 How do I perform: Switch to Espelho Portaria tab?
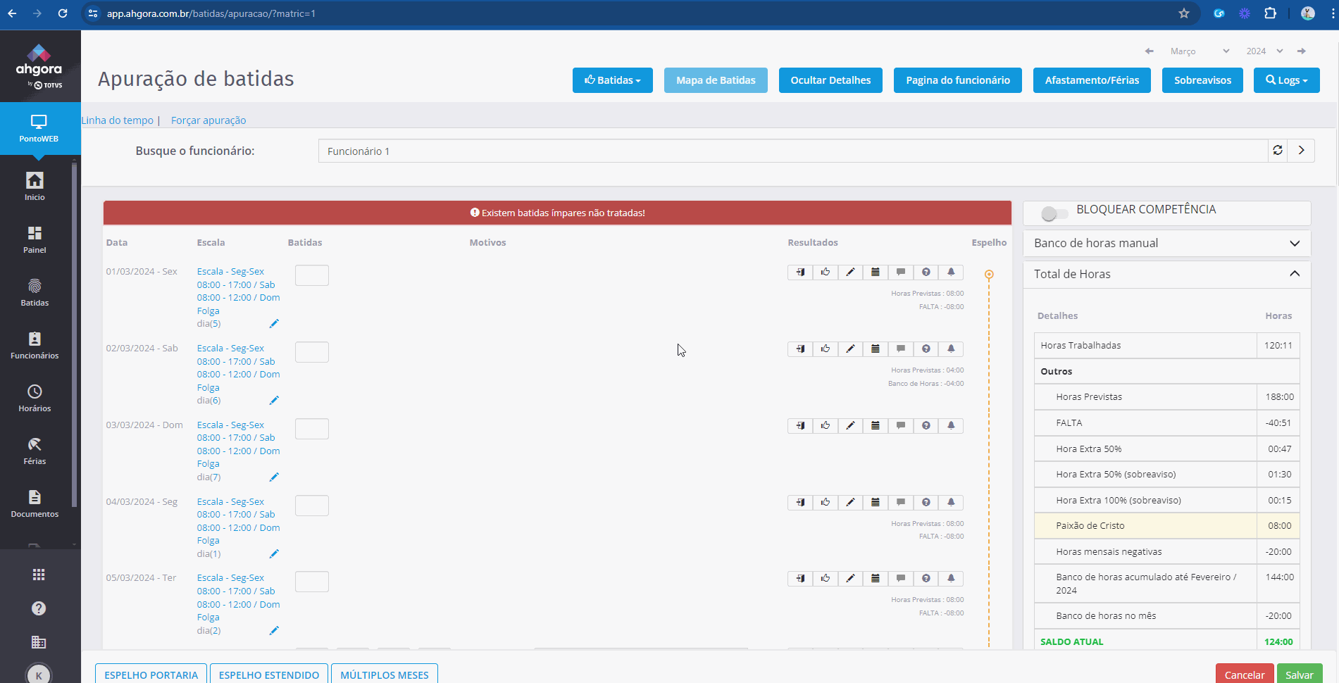[151, 675]
